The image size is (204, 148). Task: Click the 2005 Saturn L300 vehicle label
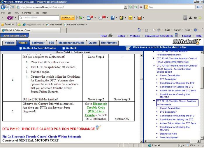15,36
